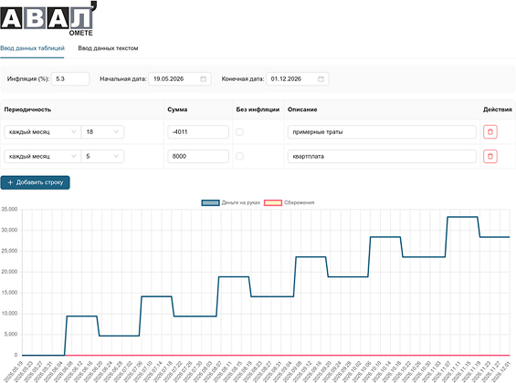Click the 'Без инфляции' column header
This screenshot has height=383, width=516.
coord(258,109)
